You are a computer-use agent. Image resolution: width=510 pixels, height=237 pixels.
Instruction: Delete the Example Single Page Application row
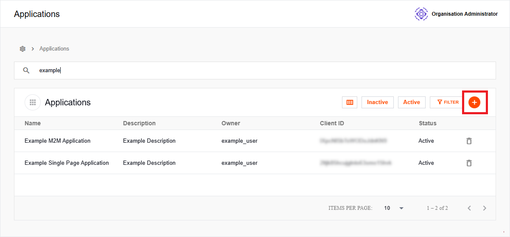[x=469, y=163]
